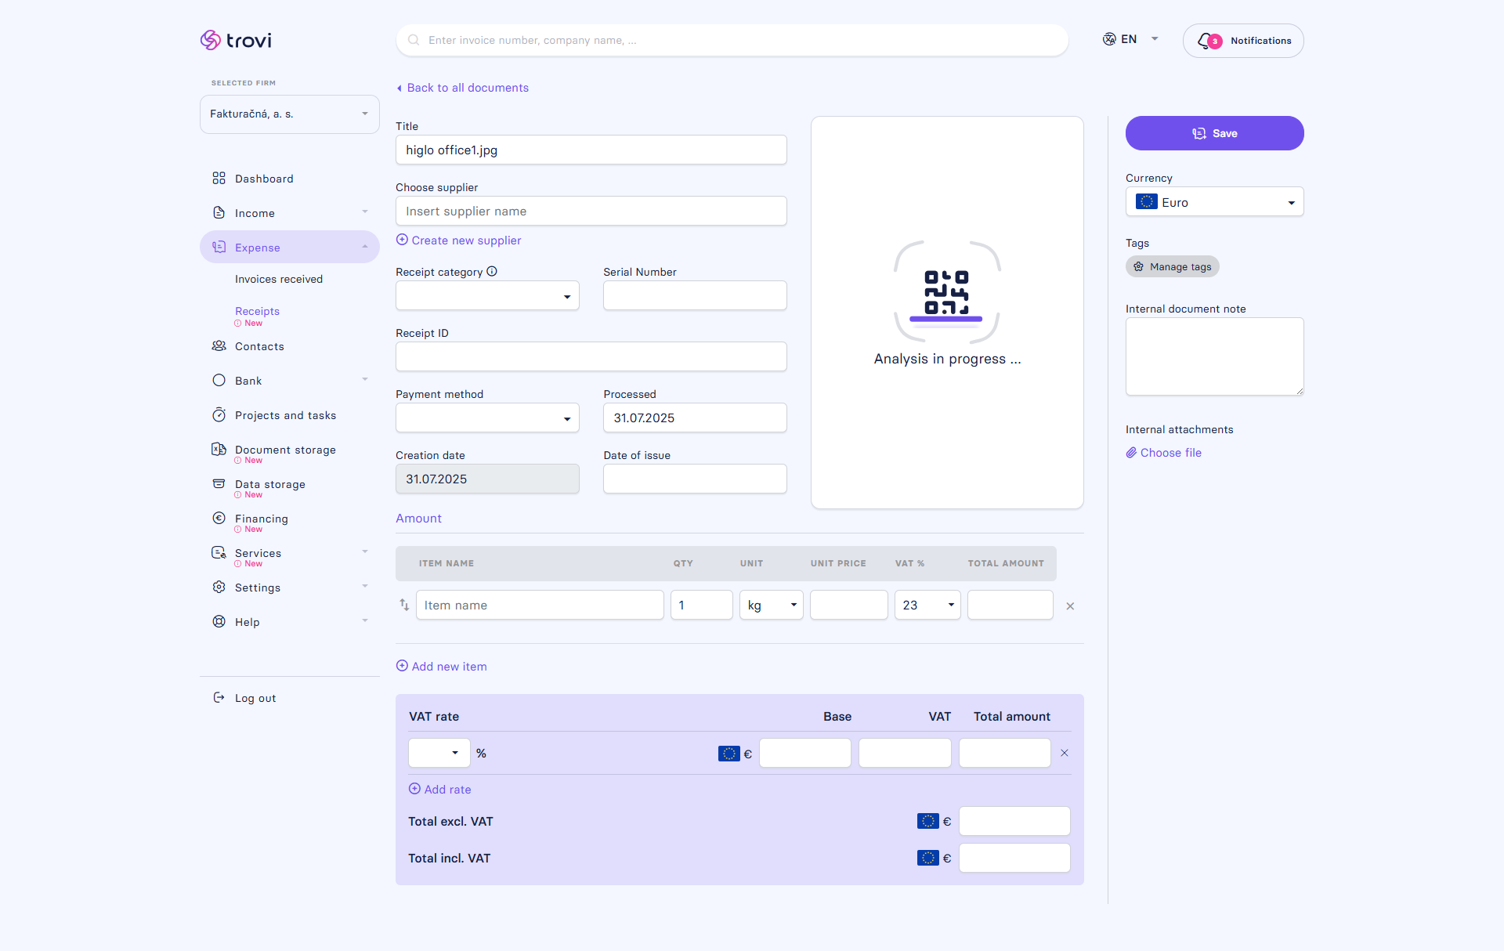1504x951 pixels.
Task: Open the Notifications bell
Action: coord(1243,41)
